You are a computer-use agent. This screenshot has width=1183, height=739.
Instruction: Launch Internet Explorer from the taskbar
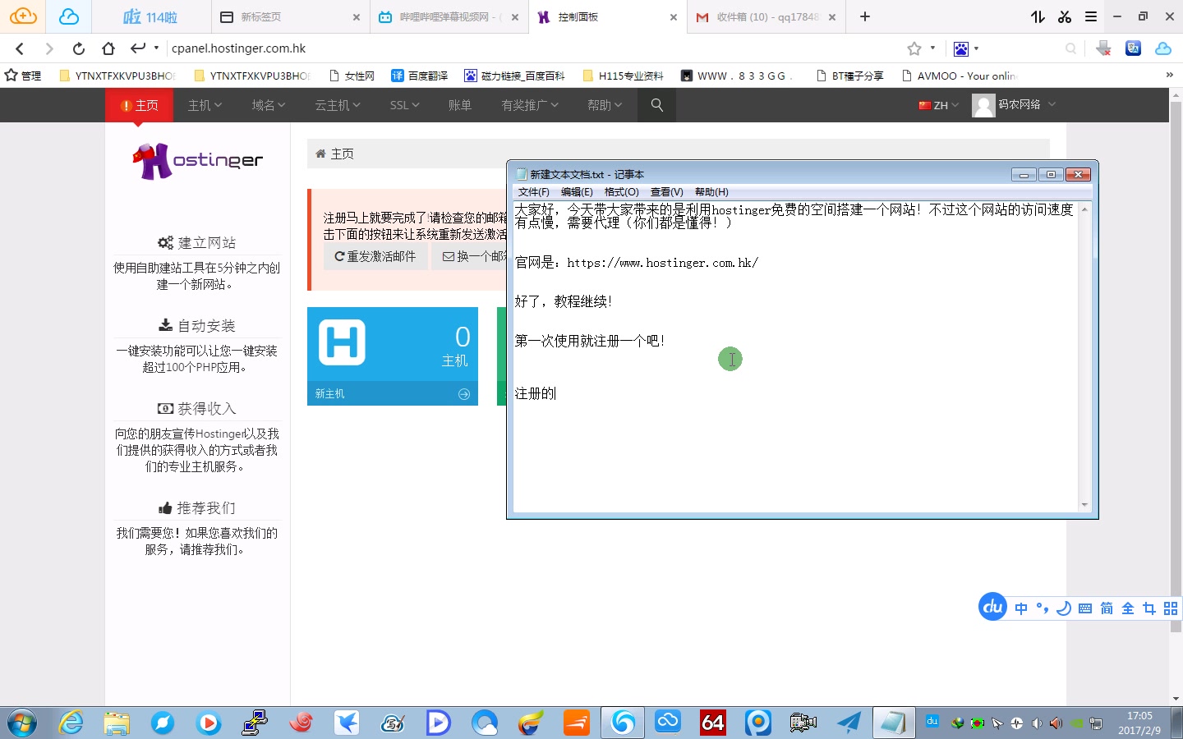71,723
